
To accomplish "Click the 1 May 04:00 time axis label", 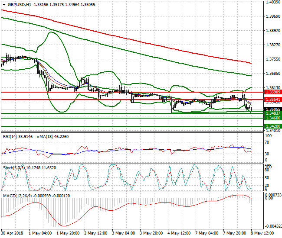I will 40,233.
